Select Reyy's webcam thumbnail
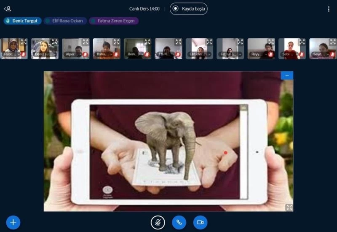Screen dimensions: 337x232 [x=260, y=47]
